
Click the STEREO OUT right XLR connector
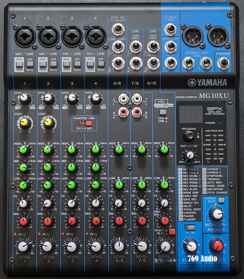218,35
